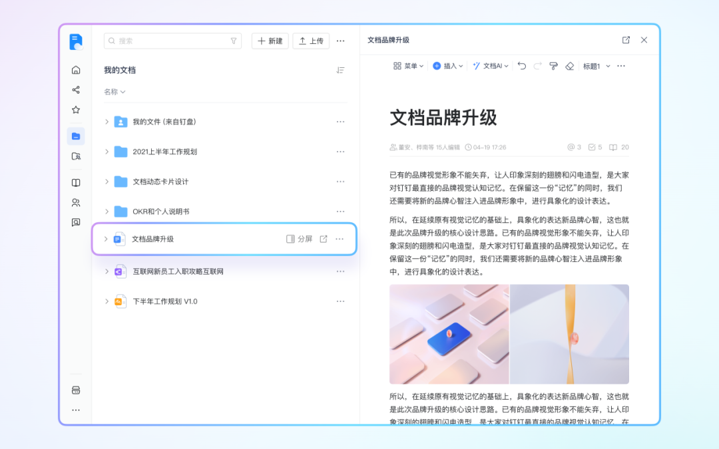Click the sort order icon beside 我的文档

pyautogui.click(x=340, y=70)
